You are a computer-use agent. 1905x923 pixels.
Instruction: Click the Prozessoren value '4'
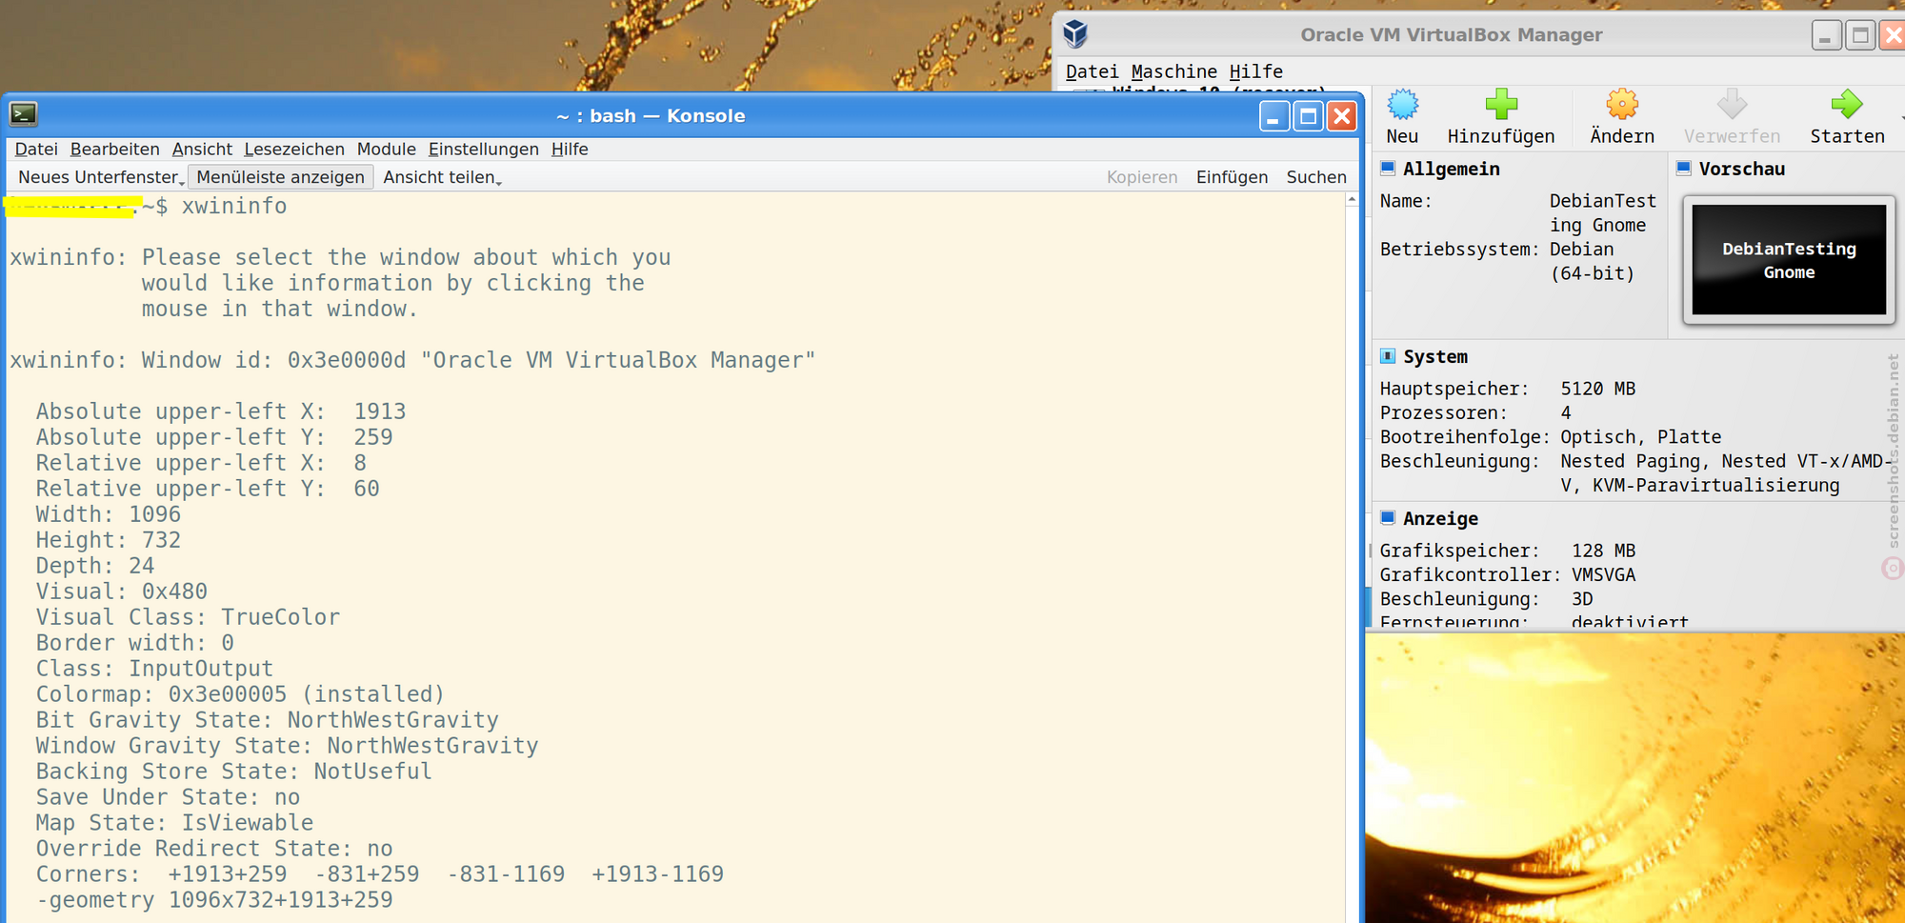click(x=1566, y=412)
